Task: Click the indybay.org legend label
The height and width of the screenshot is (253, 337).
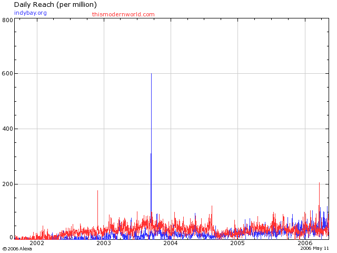Action: (31, 13)
